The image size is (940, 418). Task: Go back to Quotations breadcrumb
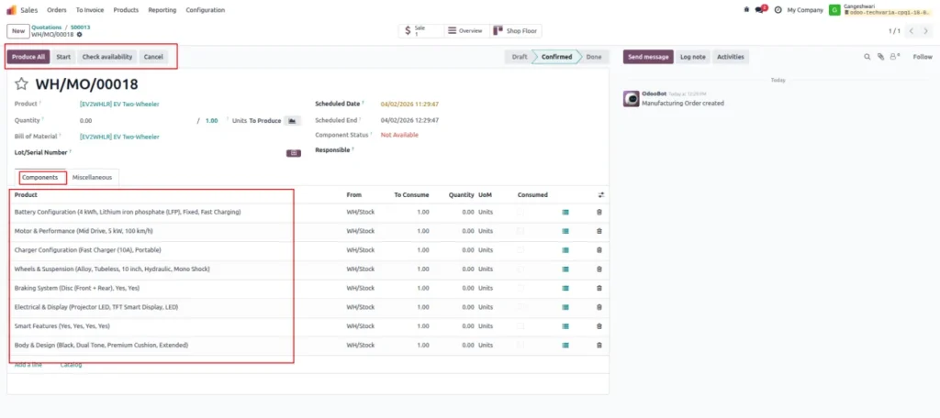coord(46,27)
